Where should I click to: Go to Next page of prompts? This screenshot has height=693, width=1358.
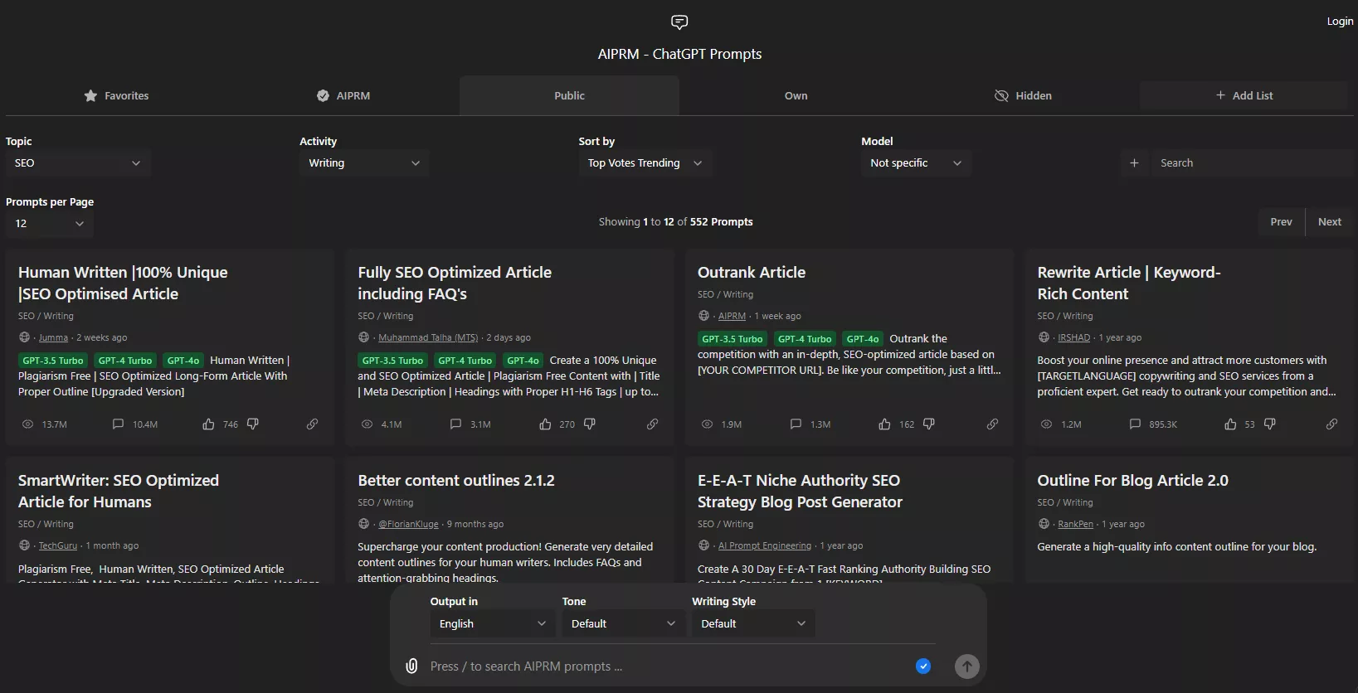pos(1330,222)
